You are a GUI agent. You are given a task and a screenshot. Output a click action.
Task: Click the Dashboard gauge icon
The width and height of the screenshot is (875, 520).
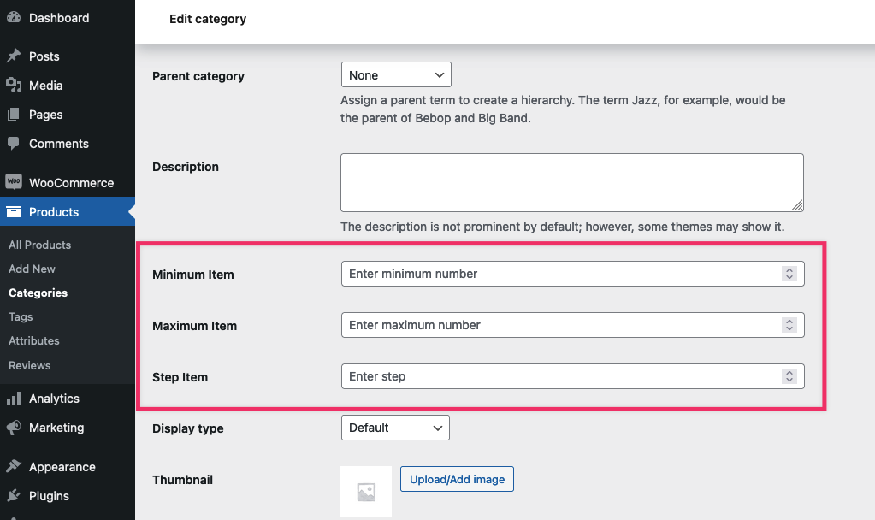pos(14,17)
